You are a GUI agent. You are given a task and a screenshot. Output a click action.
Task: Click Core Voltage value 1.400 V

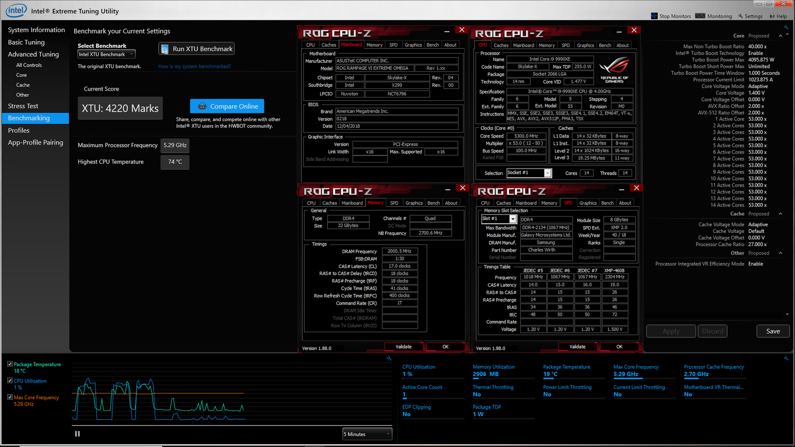[x=756, y=93]
